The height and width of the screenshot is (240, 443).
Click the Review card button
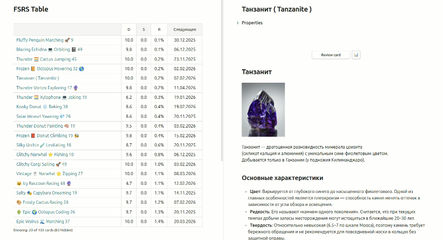coord(331,55)
